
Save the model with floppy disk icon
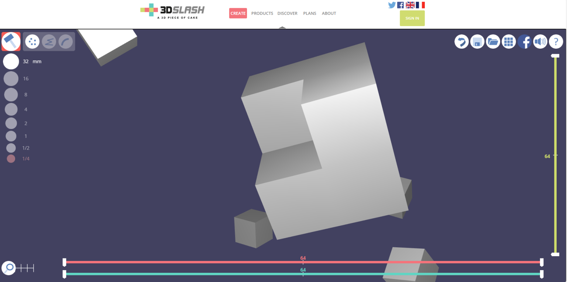[477, 42]
